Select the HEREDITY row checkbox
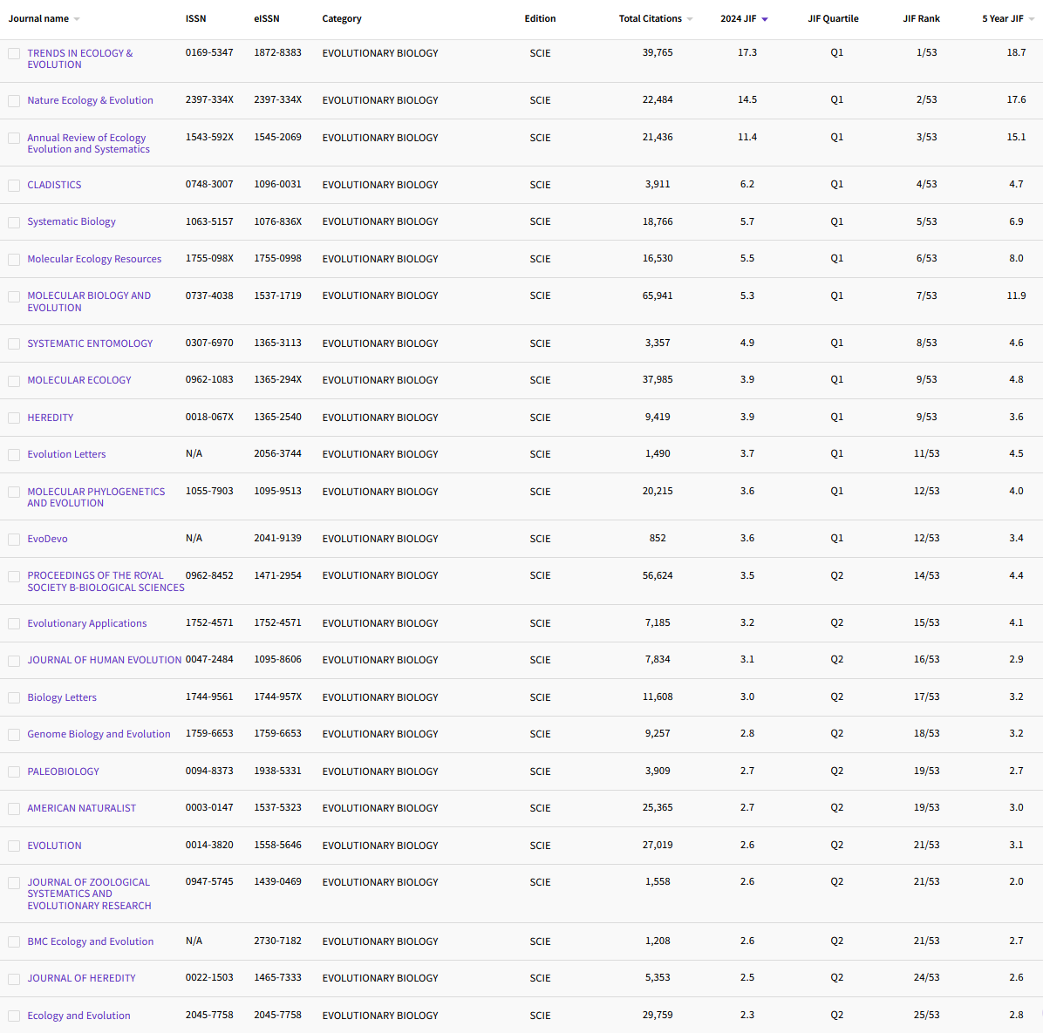 click(14, 418)
